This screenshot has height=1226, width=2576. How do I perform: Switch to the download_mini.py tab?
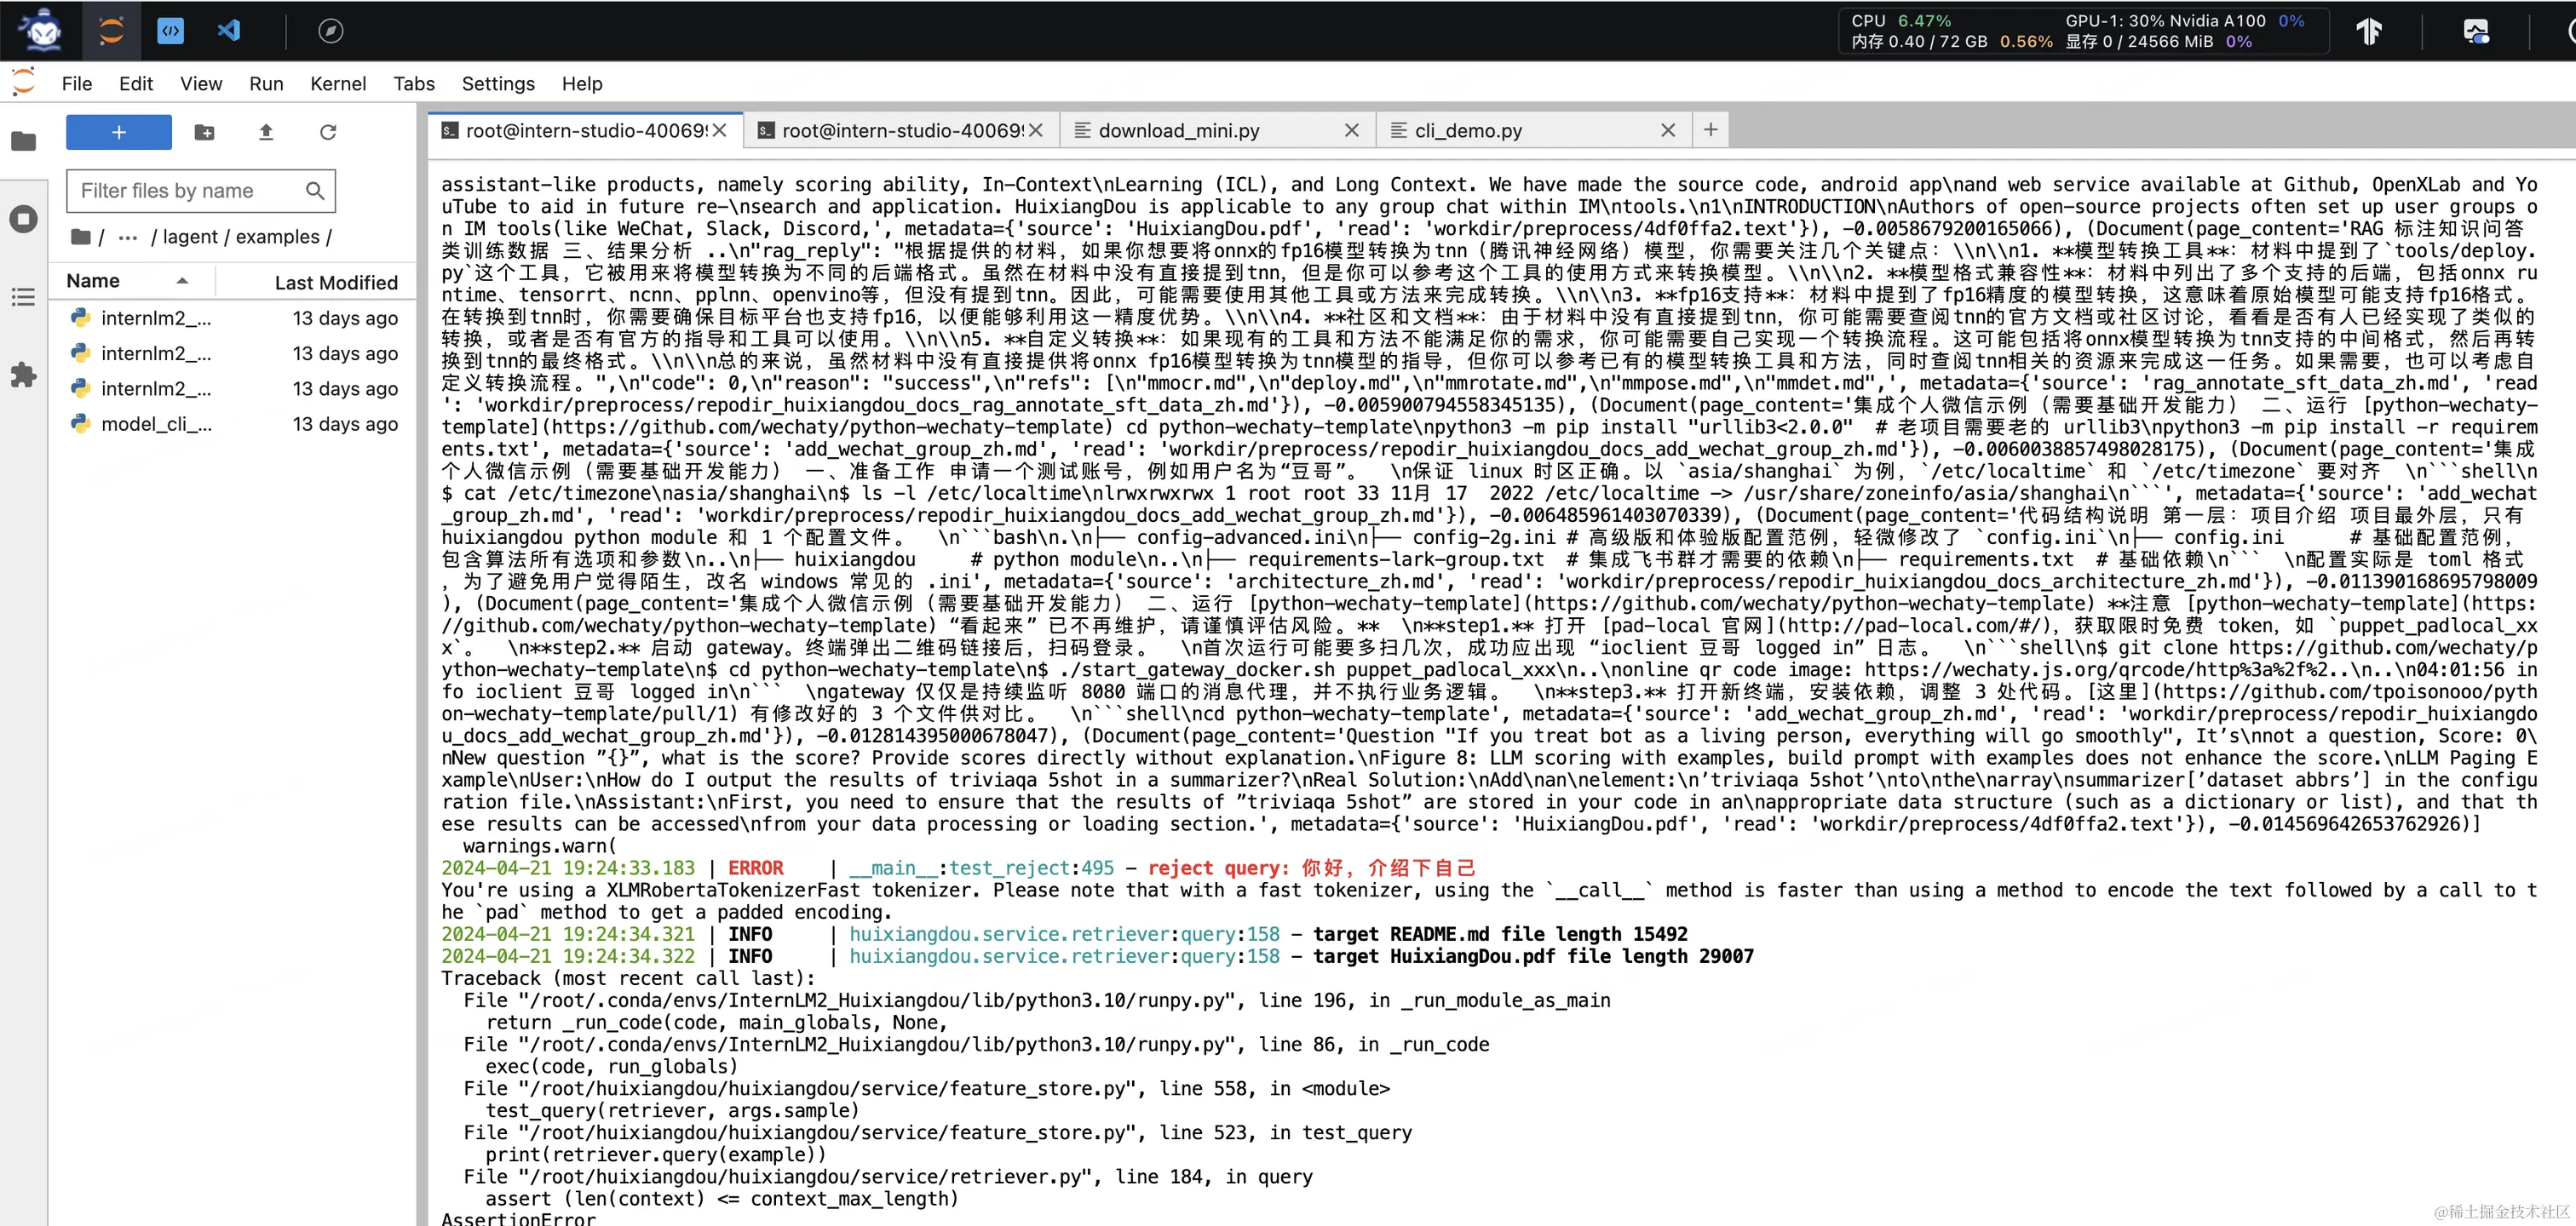[x=1178, y=131]
